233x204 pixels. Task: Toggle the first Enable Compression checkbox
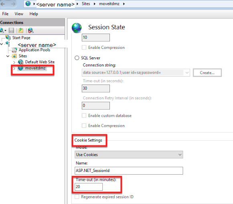pyautogui.click(x=84, y=48)
